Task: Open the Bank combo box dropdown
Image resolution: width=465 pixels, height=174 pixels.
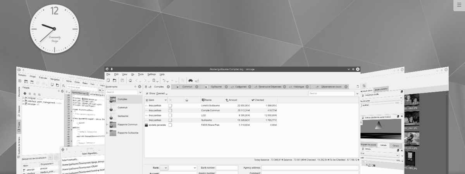Action: [164, 168]
